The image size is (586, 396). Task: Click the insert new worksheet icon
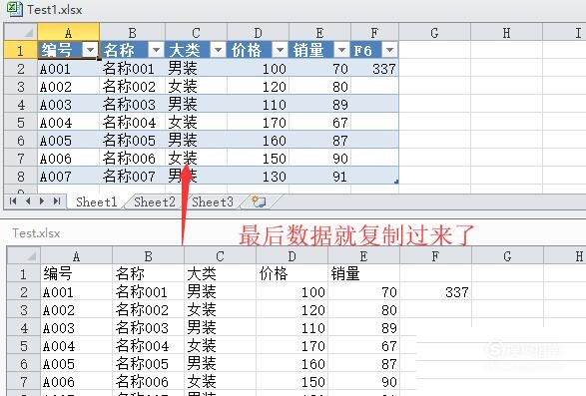pyautogui.click(x=259, y=201)
